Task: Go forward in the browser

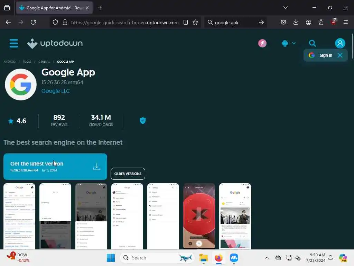Action: [20, 22]
